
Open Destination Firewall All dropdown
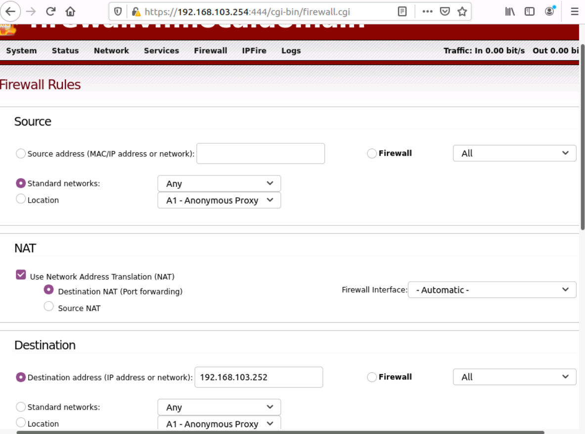(x=514, y=377)
